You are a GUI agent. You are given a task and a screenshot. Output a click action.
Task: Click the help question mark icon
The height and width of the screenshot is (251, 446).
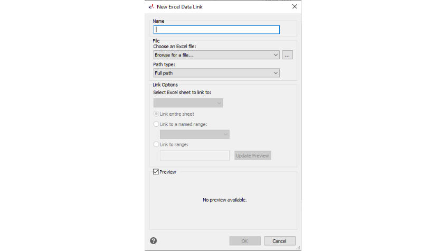[153, 241]
